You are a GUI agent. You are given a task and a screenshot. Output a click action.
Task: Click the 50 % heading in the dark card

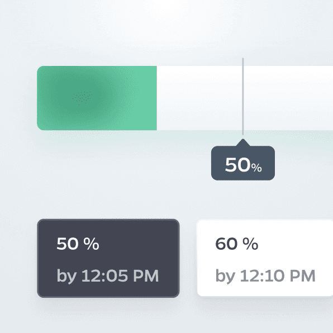coord(78,244)
